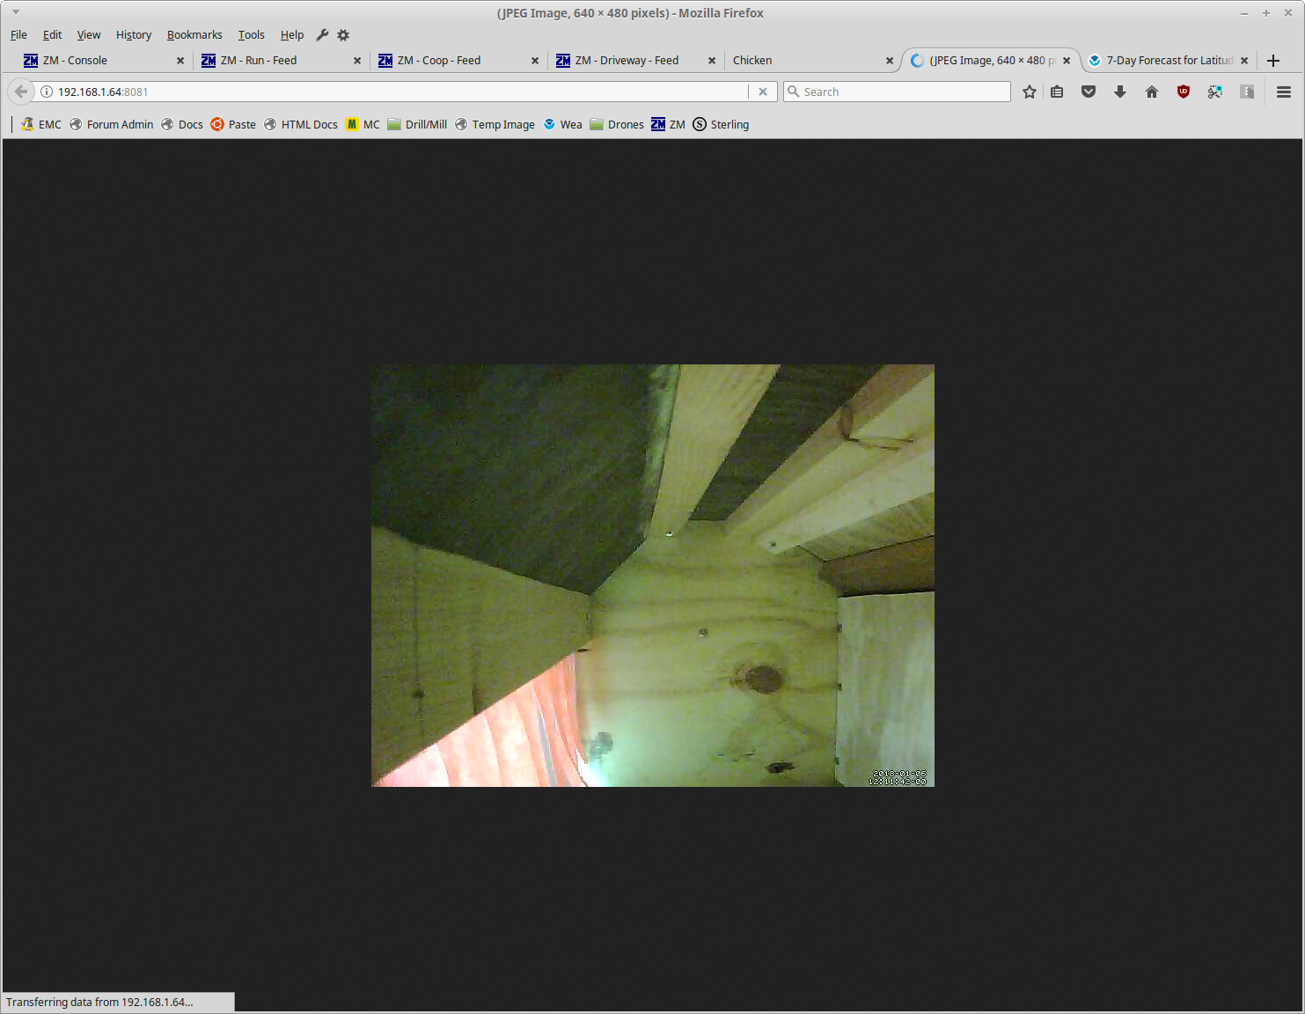Open the EMC bookmark

point(41,124)
